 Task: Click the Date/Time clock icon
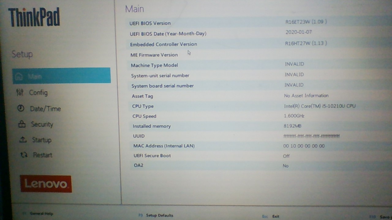click(21, 108)
